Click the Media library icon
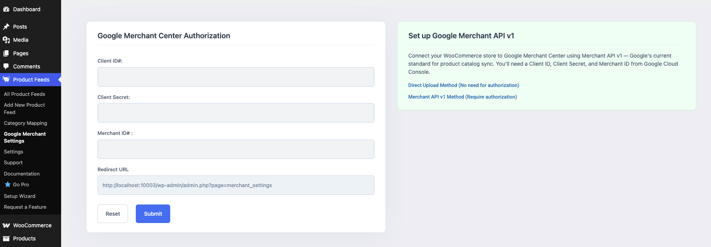Image resolution: width=711 pixels, height=247 pixels. pyautogui.click(x=6, y=40)
